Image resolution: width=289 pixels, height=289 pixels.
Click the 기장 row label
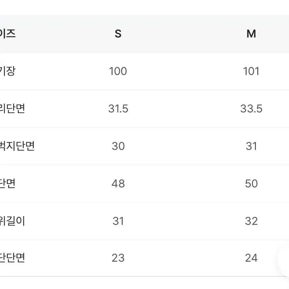coord(7,71)
